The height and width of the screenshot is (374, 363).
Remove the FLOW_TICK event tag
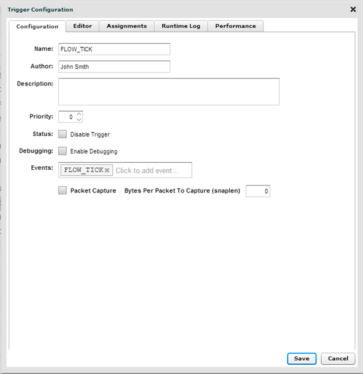click(107, 170)
